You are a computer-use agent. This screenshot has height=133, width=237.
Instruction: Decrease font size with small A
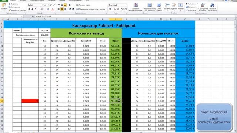[x=54, y=5]
